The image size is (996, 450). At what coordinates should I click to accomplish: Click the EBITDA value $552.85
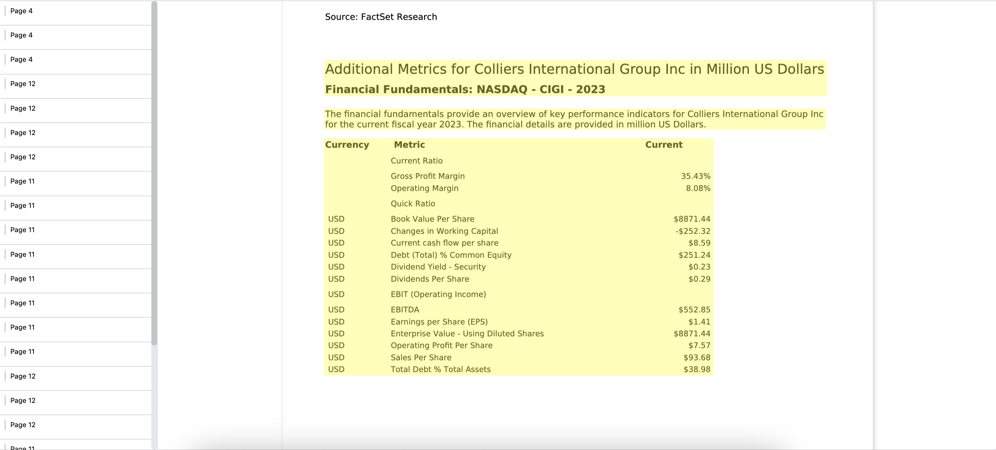(694, 310)
